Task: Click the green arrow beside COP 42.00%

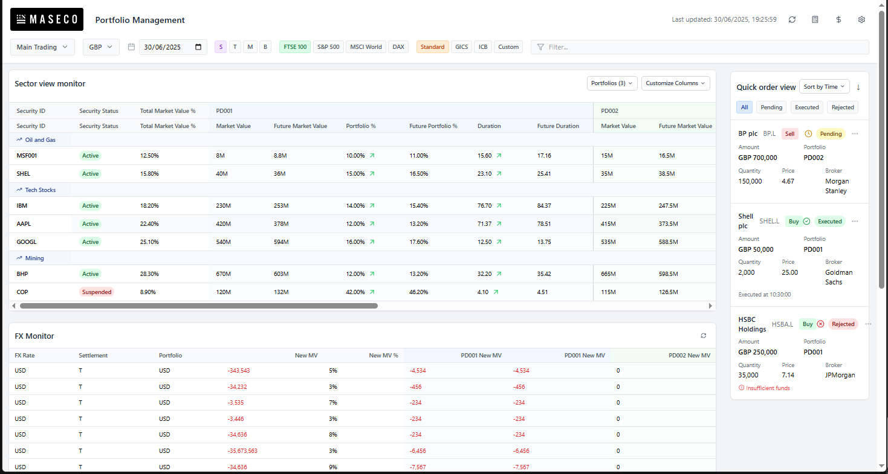Action: coord(372,292)
